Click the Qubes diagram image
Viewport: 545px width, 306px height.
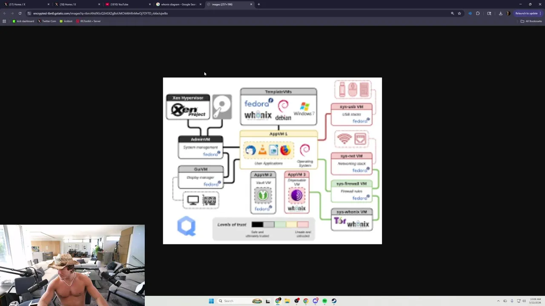point(272,161)
